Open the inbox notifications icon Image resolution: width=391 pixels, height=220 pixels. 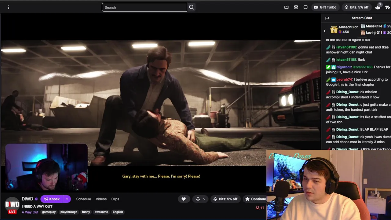click(296, 7)
